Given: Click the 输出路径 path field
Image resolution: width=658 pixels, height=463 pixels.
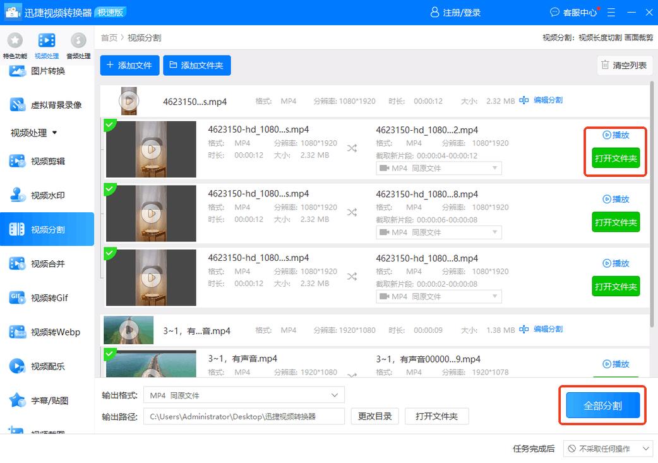Looking at the screenshot, I should point(244,416).
